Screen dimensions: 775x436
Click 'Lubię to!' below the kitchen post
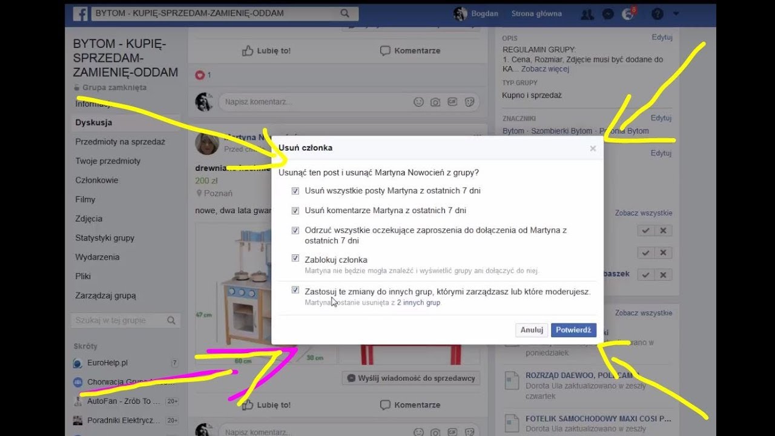pyautogui.click(x=266, y=405)
